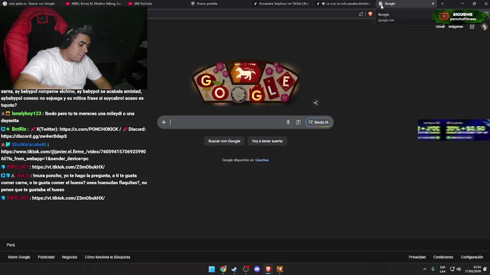Open the orange number 4 taskbar app

[x=280, y=269]
